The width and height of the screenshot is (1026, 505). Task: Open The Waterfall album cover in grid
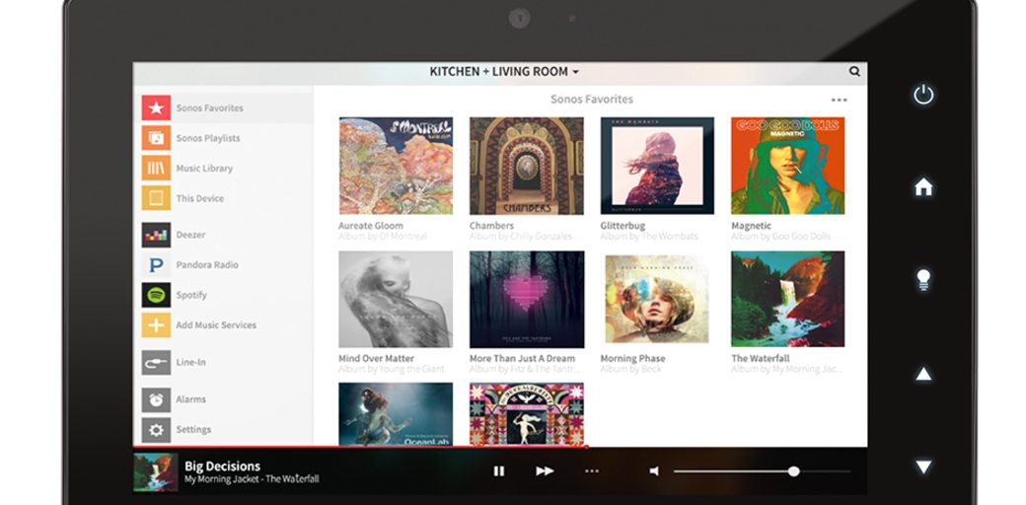pyautogui.click(x=788, y=300)
